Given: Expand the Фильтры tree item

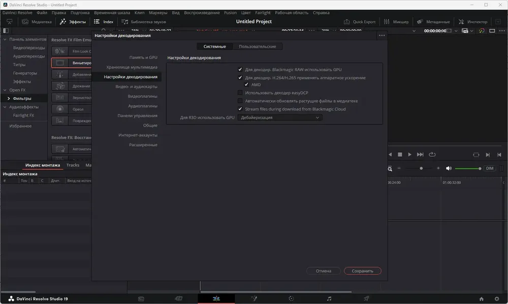Looking at the screenshot, I should (9, 98).
